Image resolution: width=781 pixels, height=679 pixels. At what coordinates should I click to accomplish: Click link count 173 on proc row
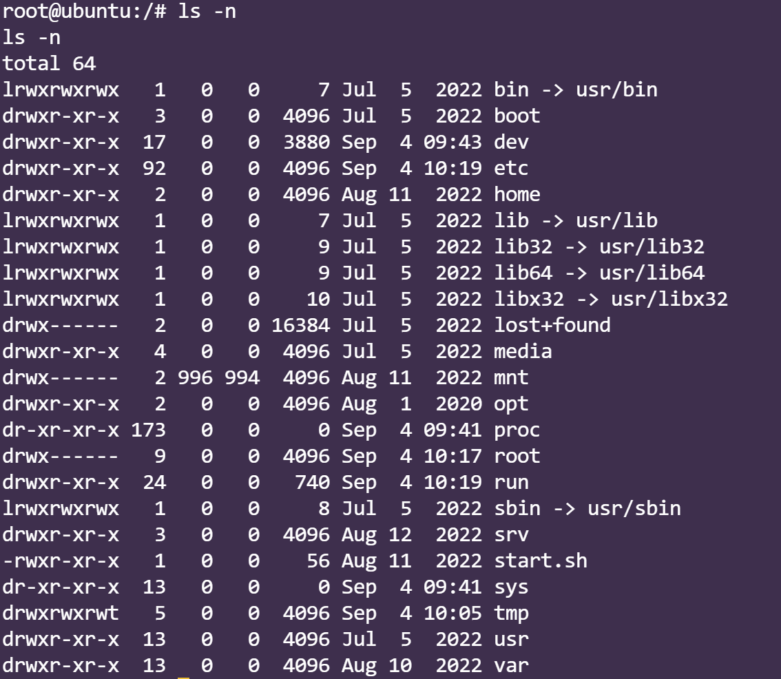[147, 430]
